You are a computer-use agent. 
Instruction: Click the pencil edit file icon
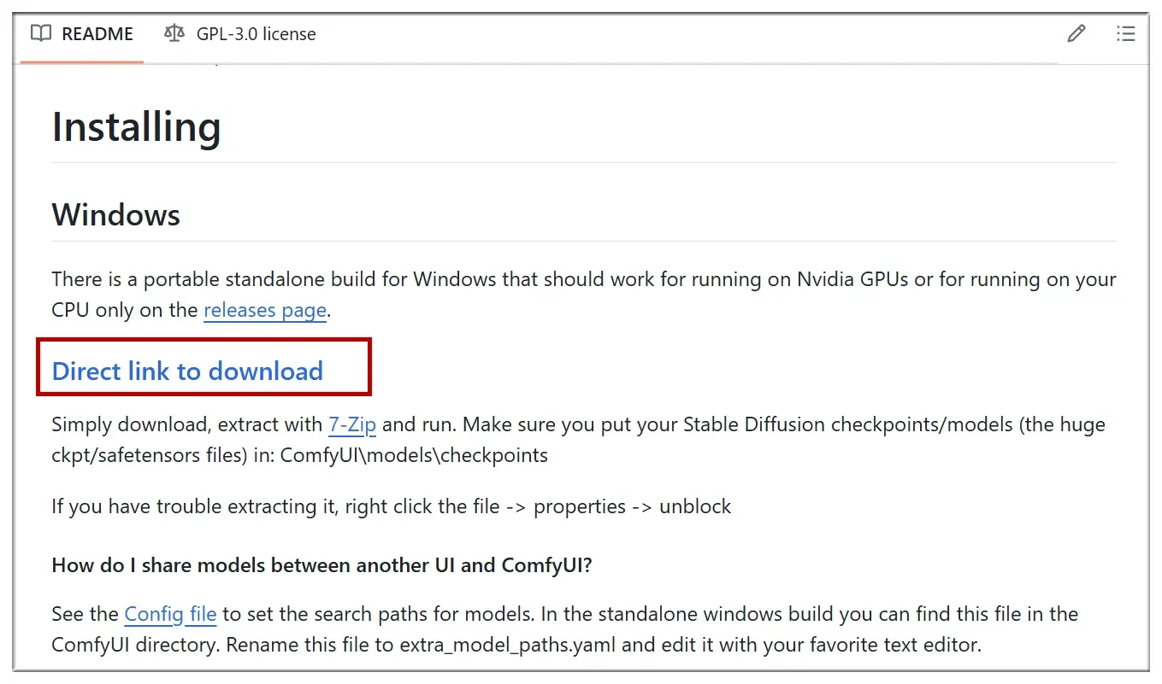pos(1076,34)
